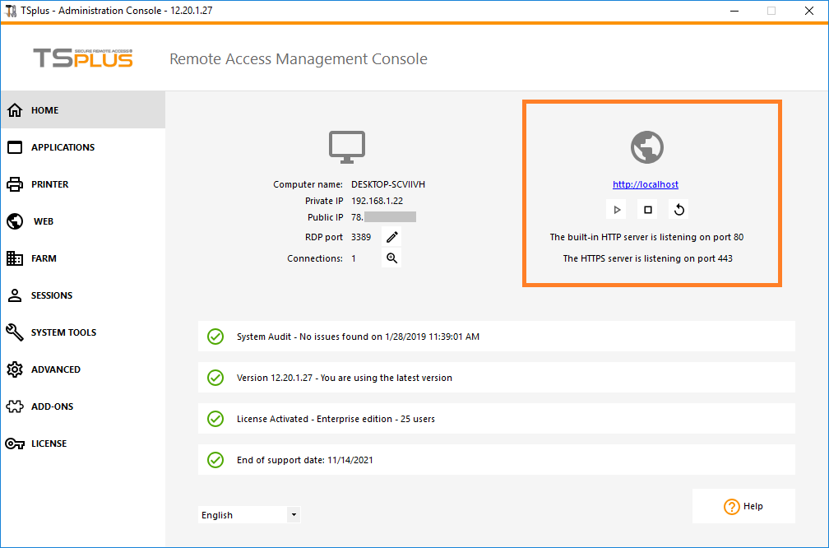This screenshot has width=829, height=548.
Task: Open the Home section in sidebar
Action: point(83,110)
